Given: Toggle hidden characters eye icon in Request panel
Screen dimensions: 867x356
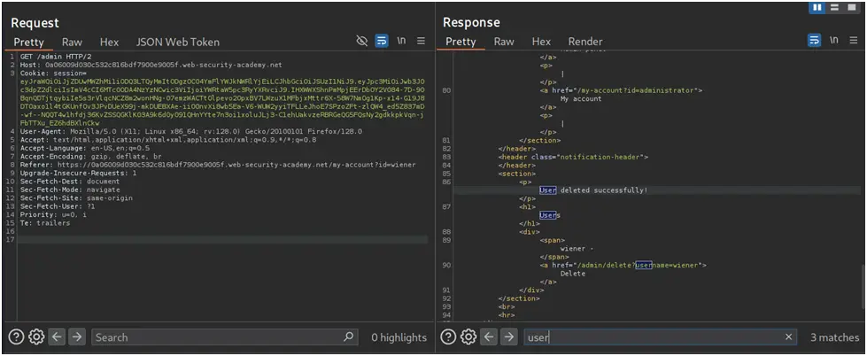Looking at the screenshot, I should pos(361,41).
